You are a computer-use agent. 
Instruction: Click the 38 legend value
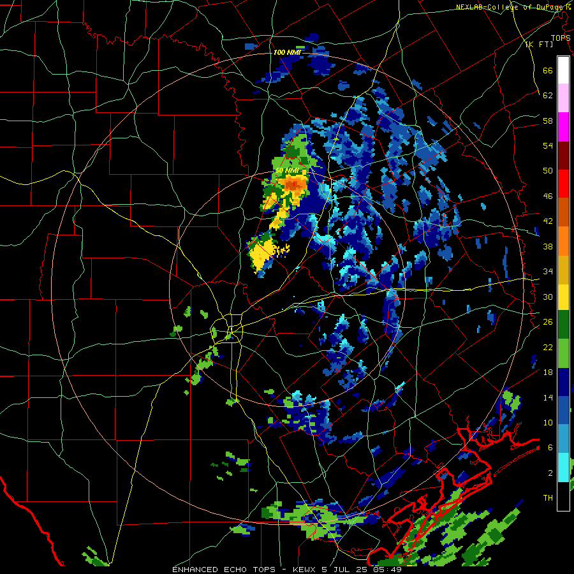coord(548,246)
